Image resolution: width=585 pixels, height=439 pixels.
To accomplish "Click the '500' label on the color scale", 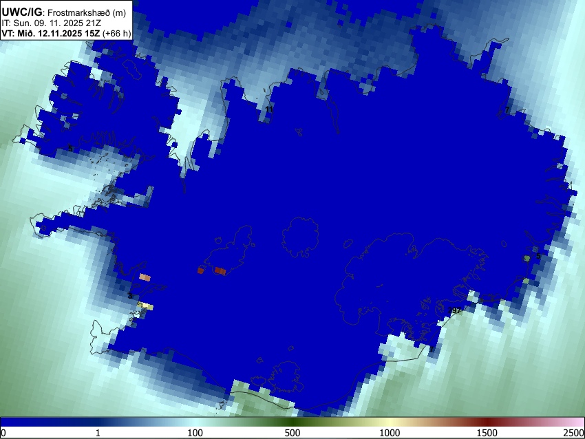I will (292, 433).
